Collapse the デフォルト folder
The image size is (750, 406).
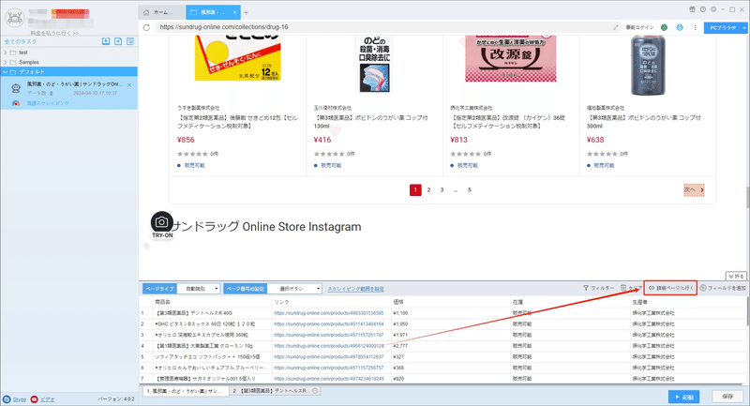6,72
